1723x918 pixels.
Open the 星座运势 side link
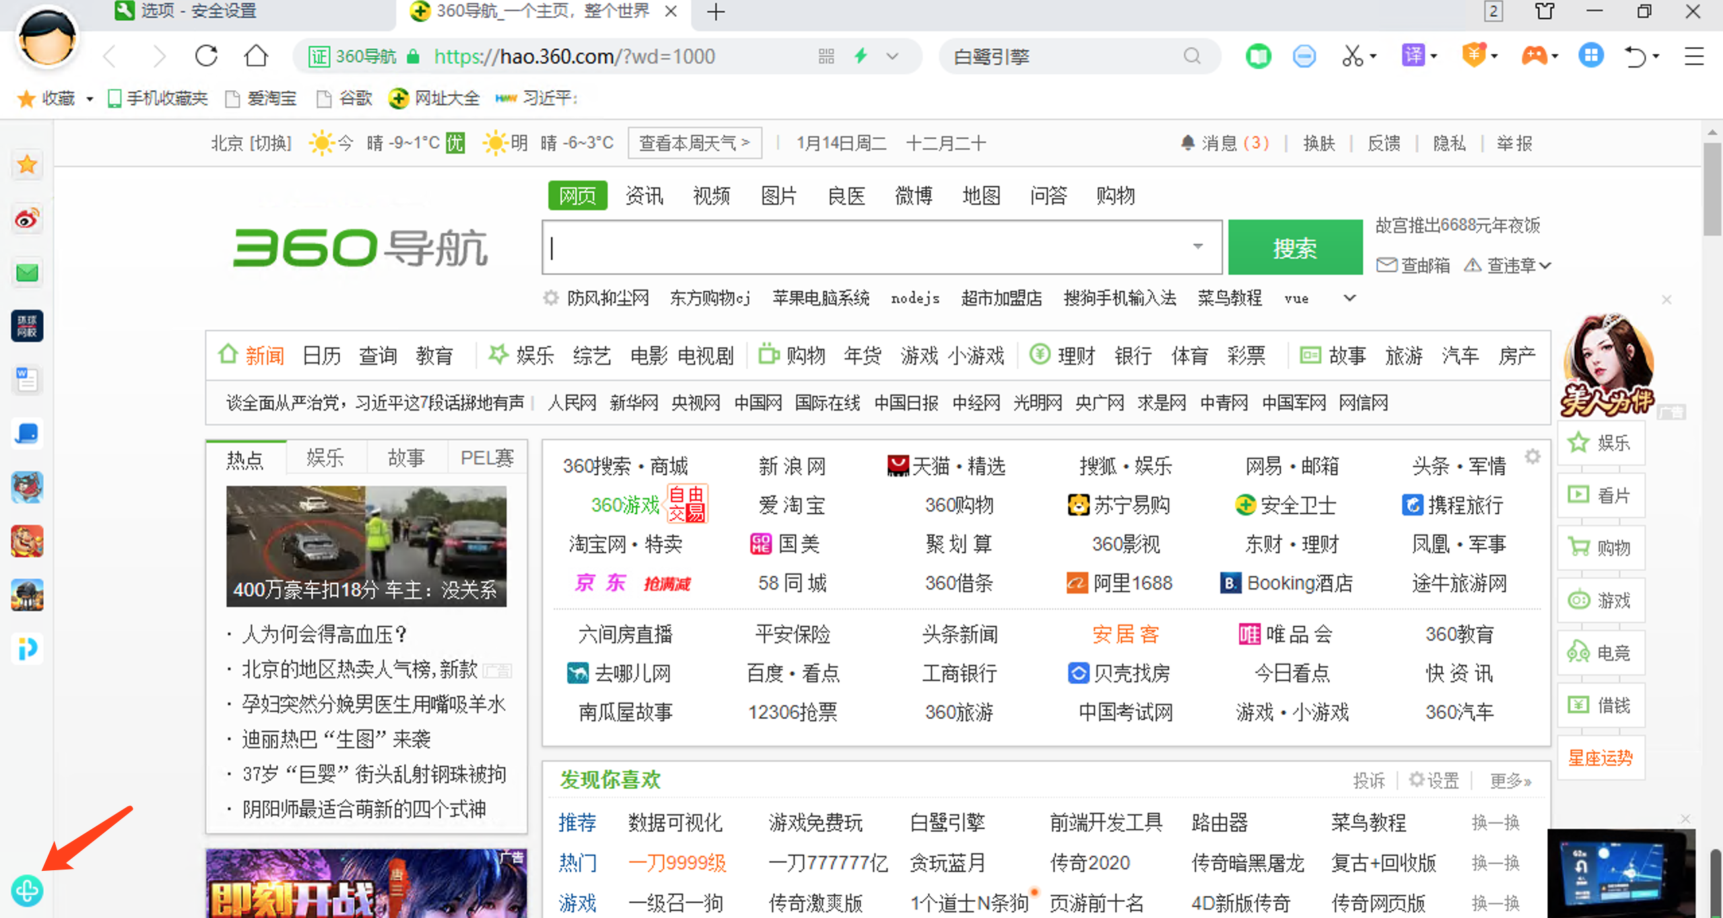1600,758
